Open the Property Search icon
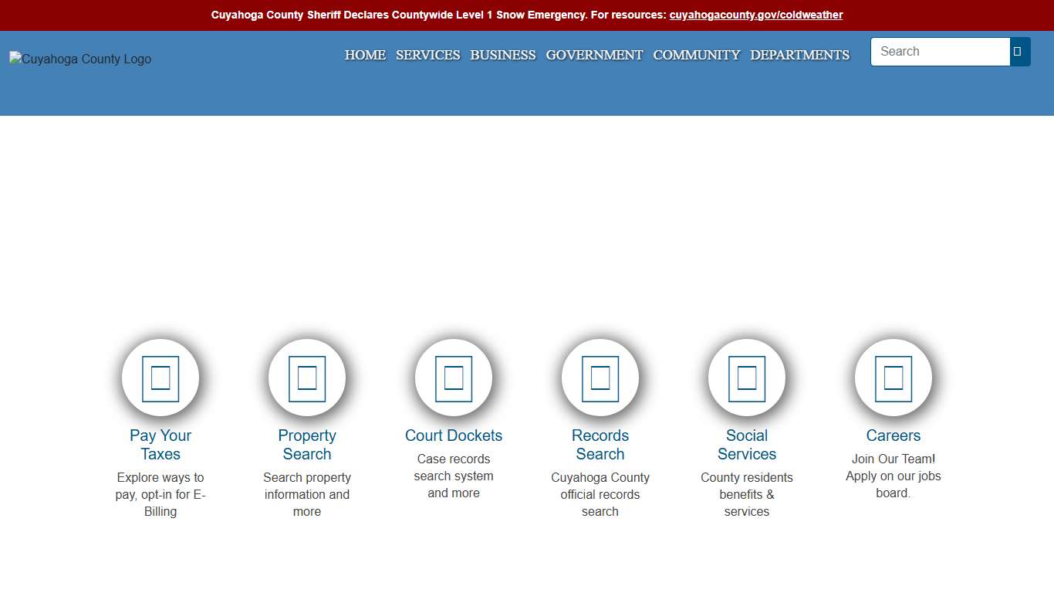The image size is (1054, 593). pos(306,378)
